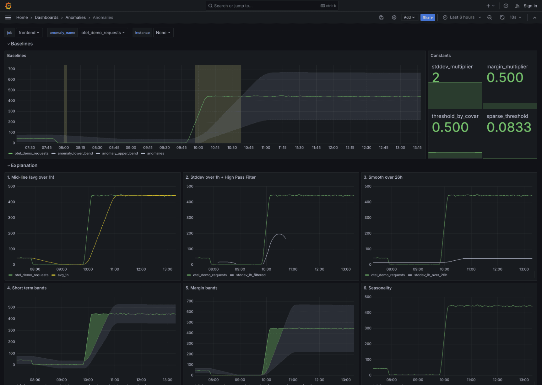Open the anomaly_name otel_demo_requests dropdown
The width and height of the screenshot is (542, 385).
pos(103,32)
